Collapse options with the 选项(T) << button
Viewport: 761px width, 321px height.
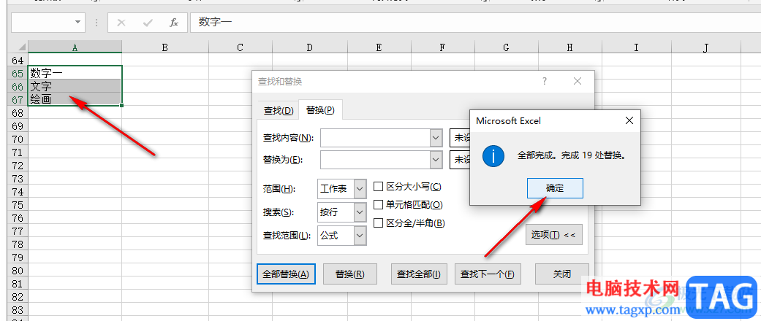click(554, 235)
